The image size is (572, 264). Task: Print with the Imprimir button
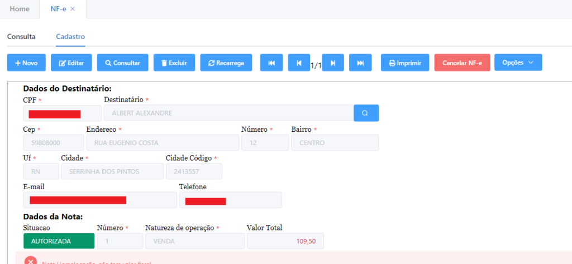tap(405, 63)
